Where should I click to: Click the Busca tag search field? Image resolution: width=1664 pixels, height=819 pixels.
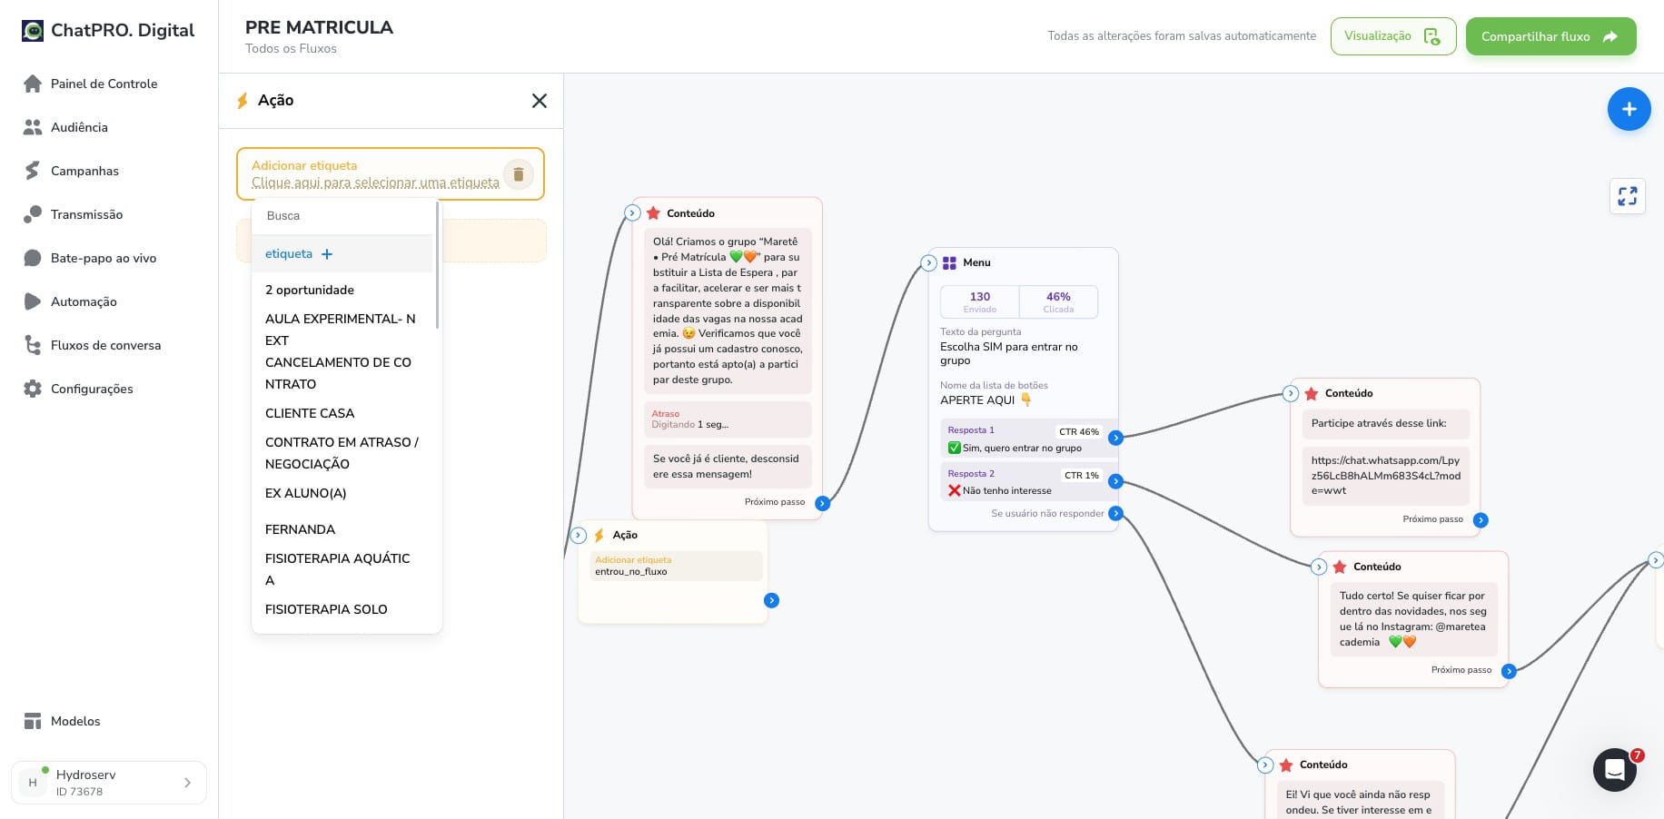point(343,216)
